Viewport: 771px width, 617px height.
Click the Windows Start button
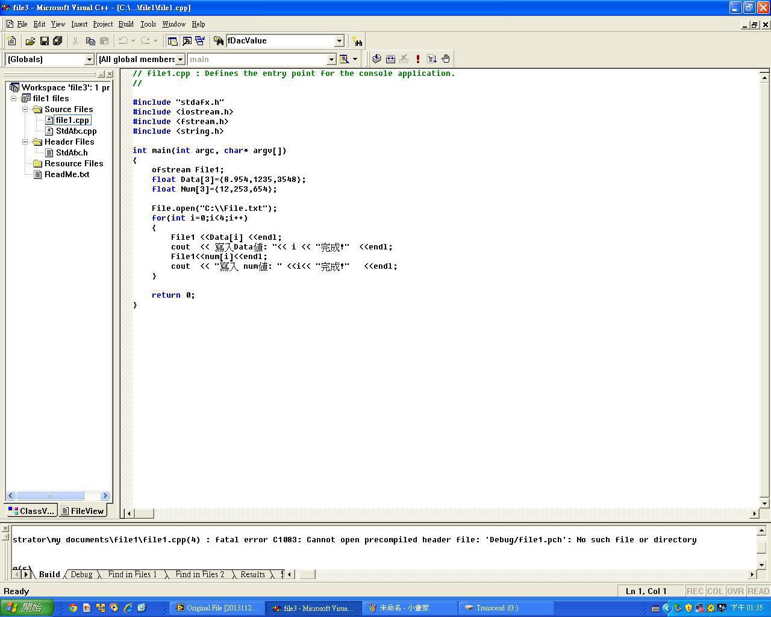coord(27,608)
